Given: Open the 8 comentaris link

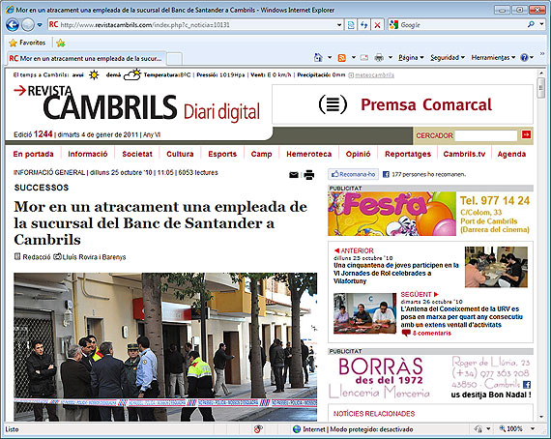Looking at the screenshot, I should click(x=431, y=333).
